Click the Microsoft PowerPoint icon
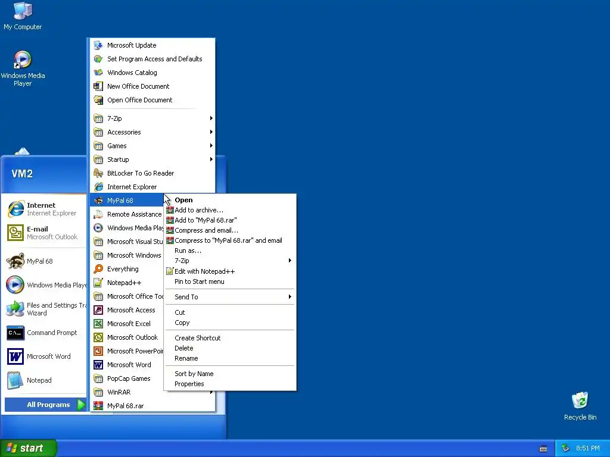Screen dimensions: 610x457 tap(98, 351)
